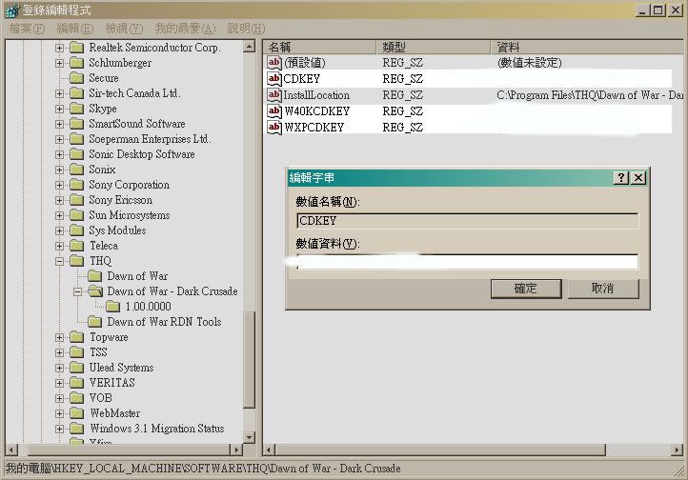Click the Skype folder icon
688x480 pixels.
click(77, 109)
